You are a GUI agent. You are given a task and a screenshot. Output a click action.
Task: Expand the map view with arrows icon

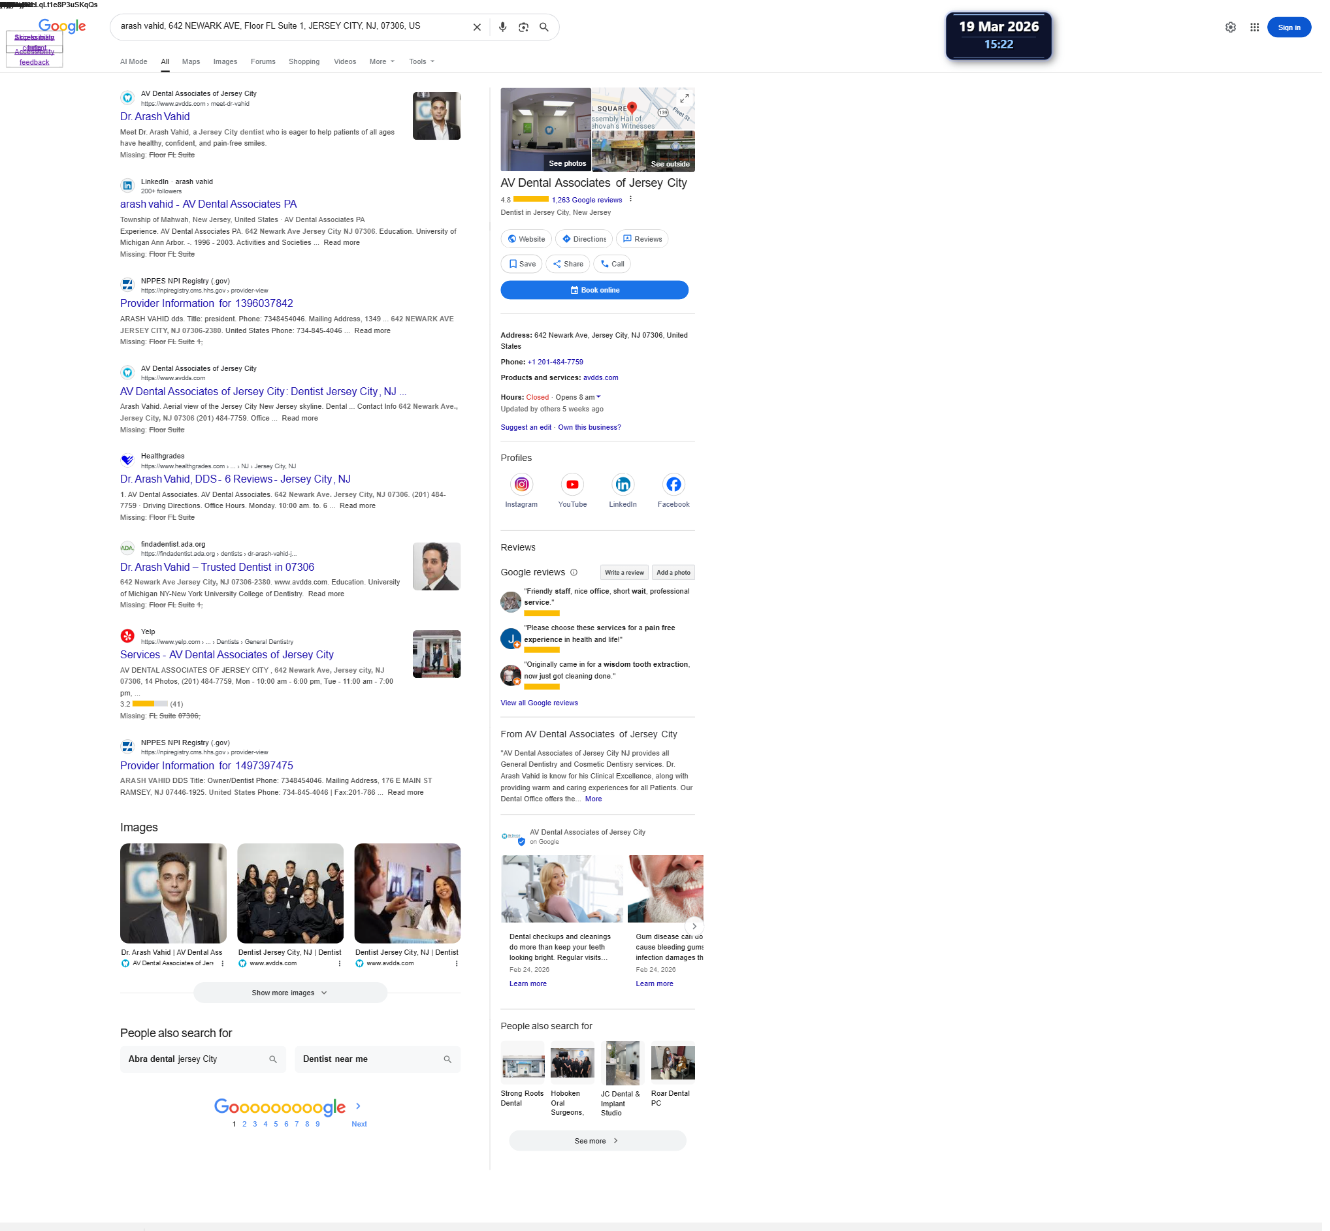coord(684,98)
